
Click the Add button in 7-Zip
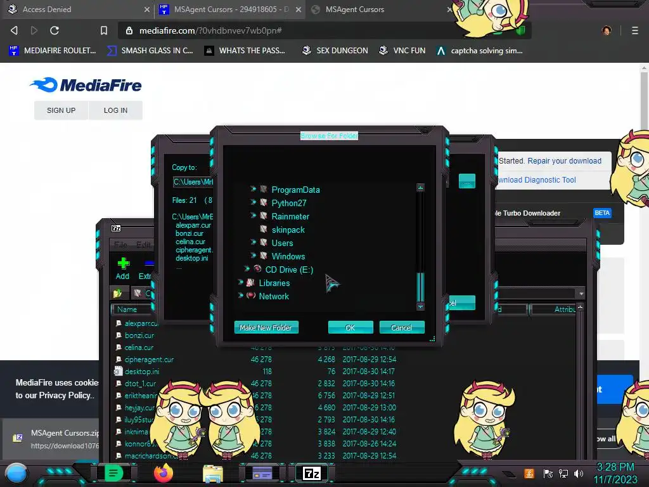pos(123,268)
